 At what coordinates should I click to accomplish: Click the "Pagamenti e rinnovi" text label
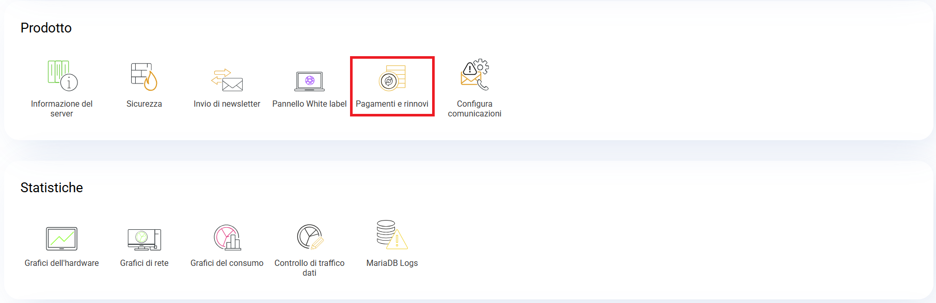pyautogui.click(x=392, y=104)
